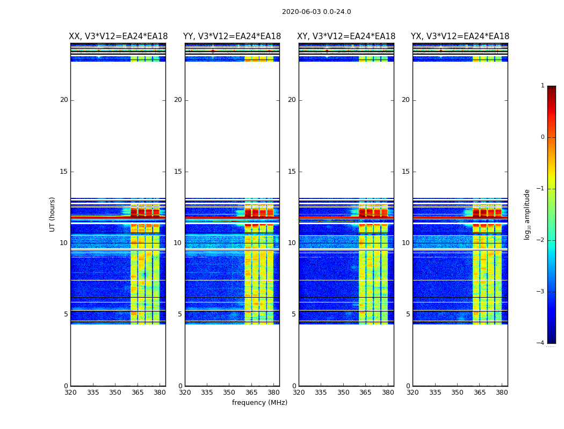Screen dimensions: 564x429
Task: Click the frequency (MHz) x-axis label
Action: (x=259, y=403)
